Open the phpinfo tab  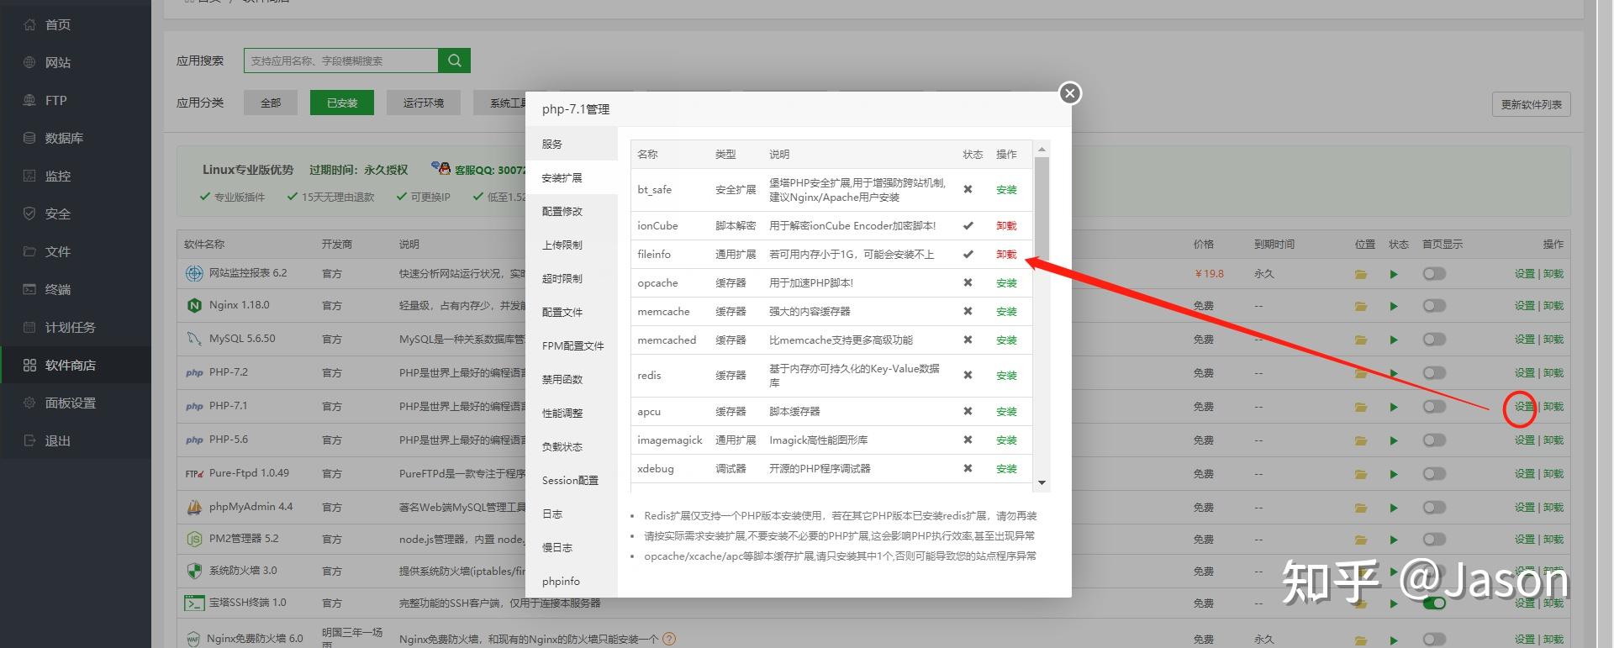click(572, 581)
